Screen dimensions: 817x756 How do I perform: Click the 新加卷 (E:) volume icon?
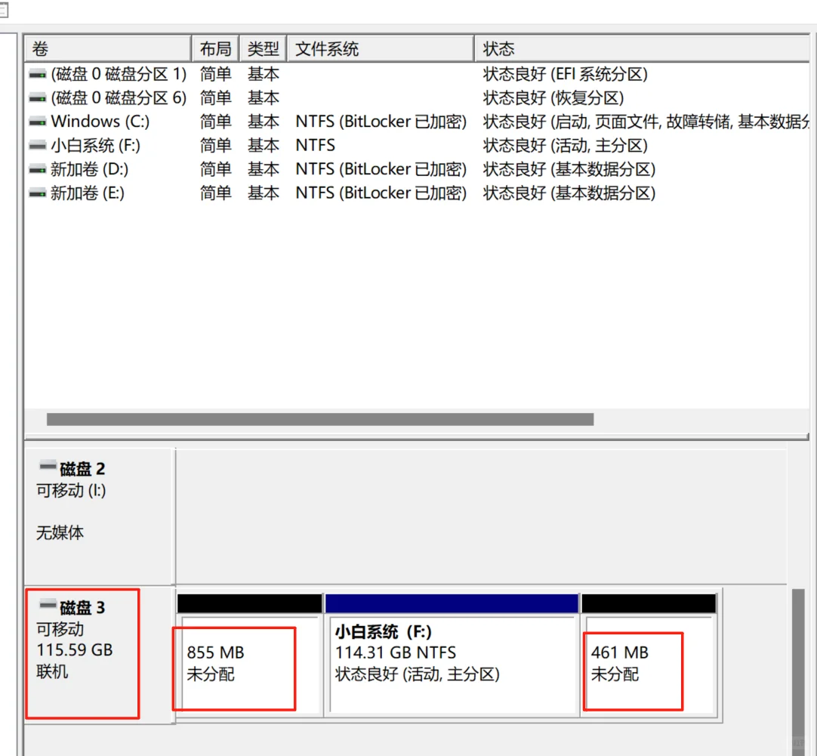pyautogui.click(x=38, y=193)
